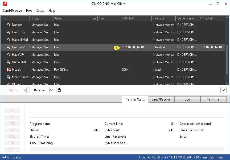Click the CIMCO app icon in title bar

5,4
